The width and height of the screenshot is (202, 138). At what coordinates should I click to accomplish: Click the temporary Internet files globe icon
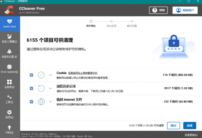click(x=41, y=102)
